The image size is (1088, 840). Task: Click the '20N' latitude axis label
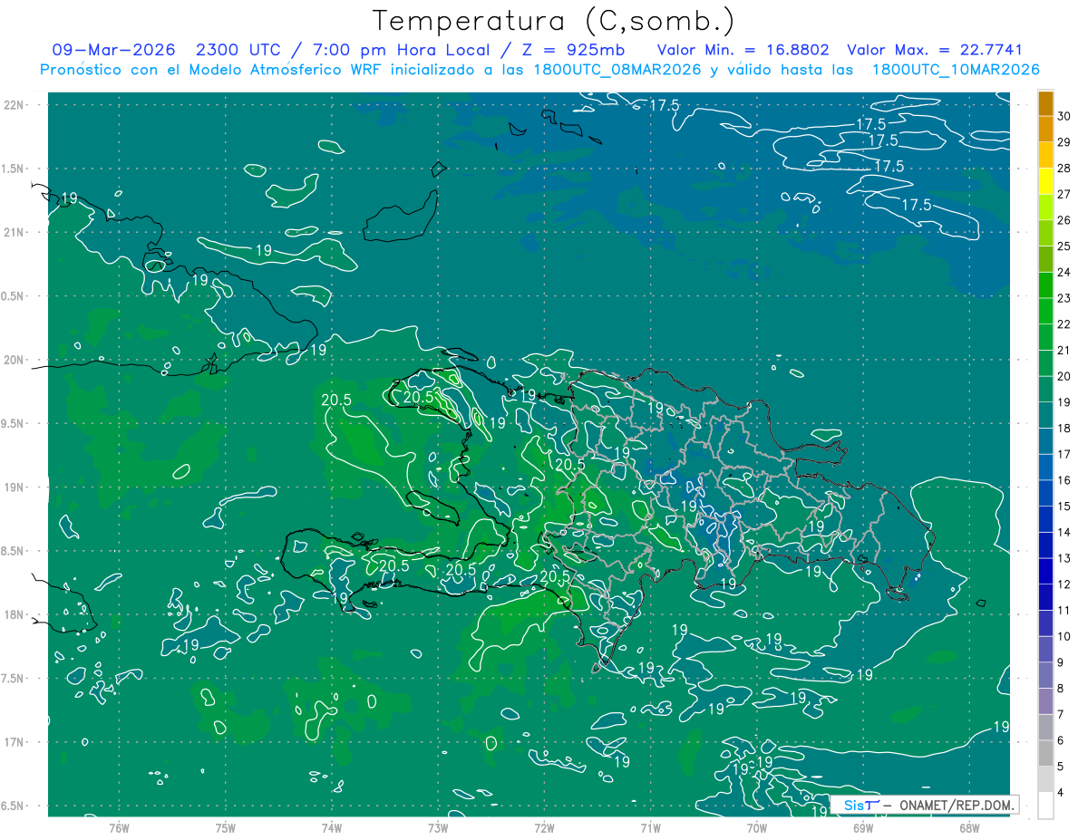click(15, 360)
